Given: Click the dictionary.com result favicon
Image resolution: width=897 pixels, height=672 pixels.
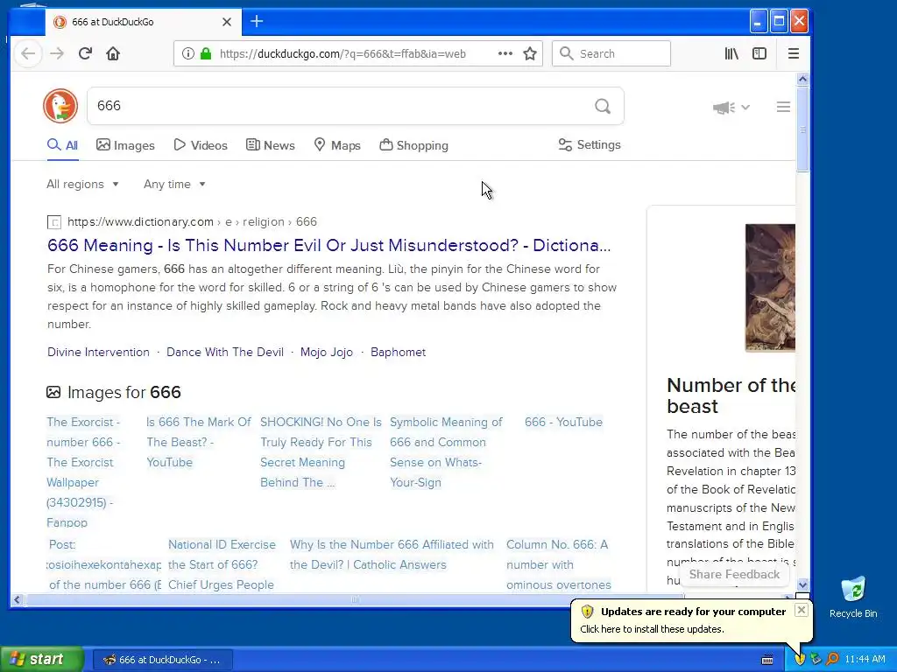Looking at the screenshot, I should pyautogui.click(x=53, y=222).
